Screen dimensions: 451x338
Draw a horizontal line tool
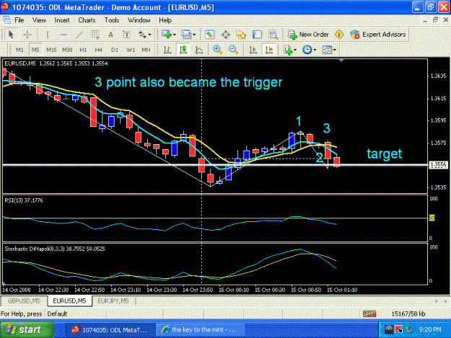click(x=64, y=35)
